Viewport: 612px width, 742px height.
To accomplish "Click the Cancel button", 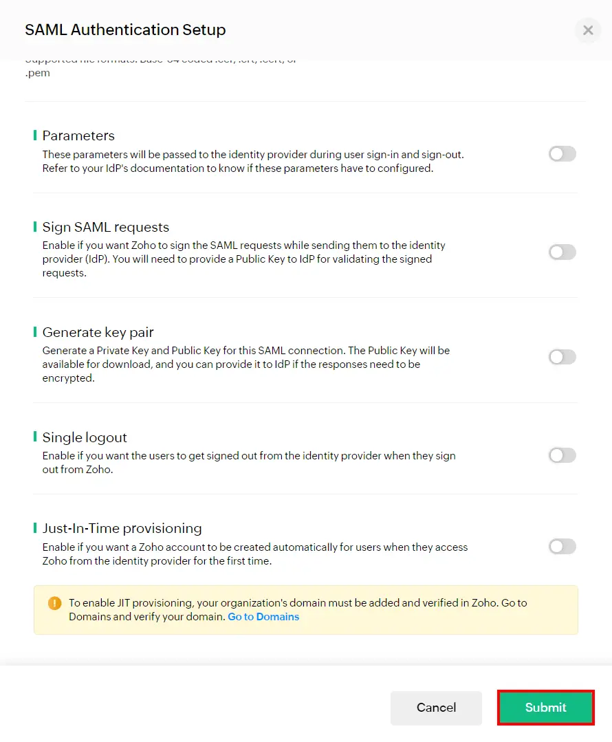I will tap(436, 708).
